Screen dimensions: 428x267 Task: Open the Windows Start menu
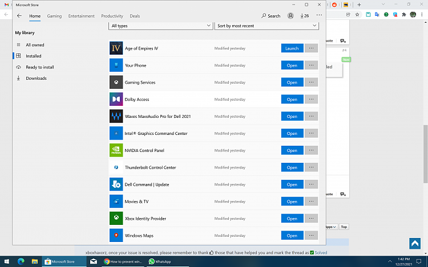tap(7, 261)
